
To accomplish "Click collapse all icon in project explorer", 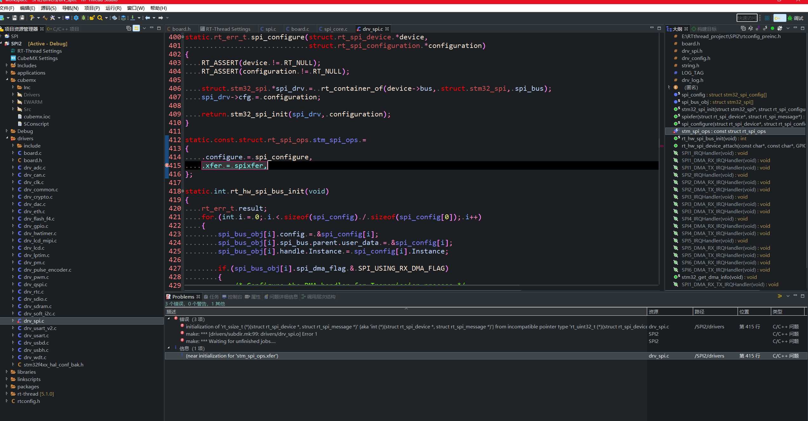I will [129, 28].
